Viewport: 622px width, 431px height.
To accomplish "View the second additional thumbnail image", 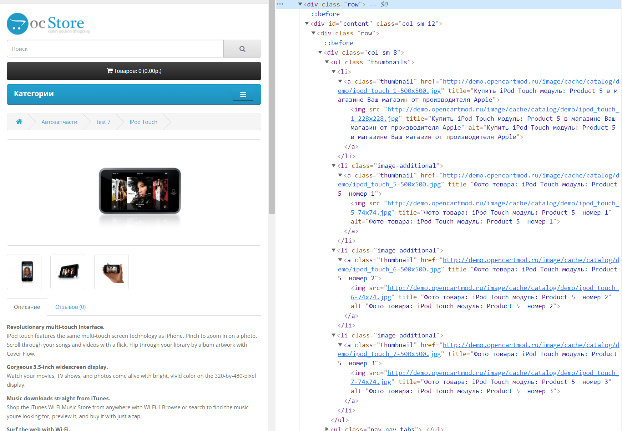I will [x=68, y=272].
